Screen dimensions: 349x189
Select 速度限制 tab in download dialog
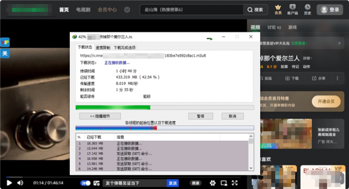point(103,48)
